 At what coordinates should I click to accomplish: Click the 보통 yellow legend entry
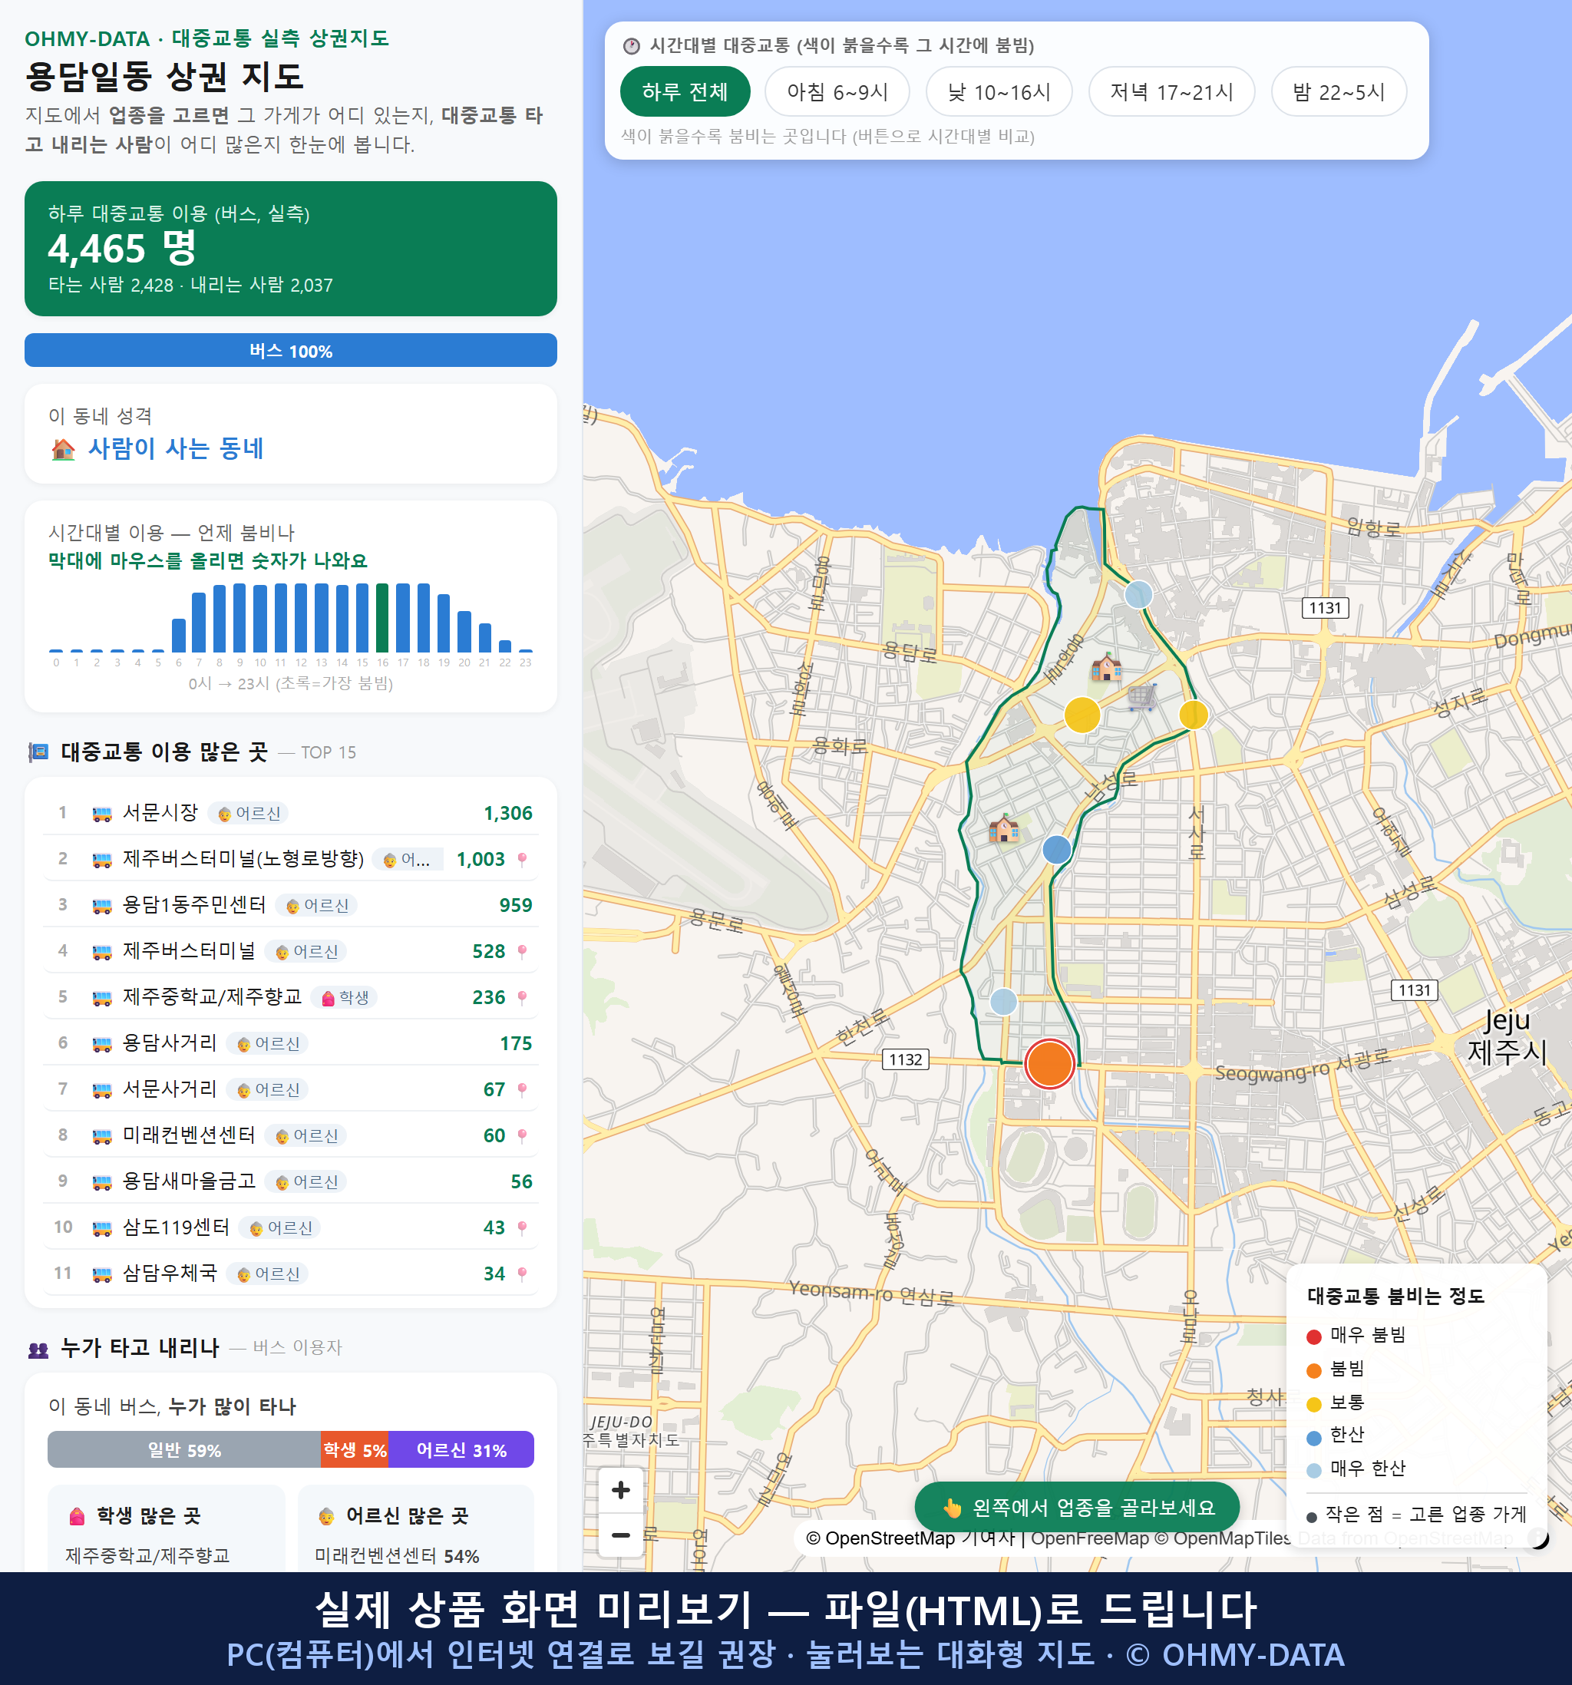[1336, 1403]
